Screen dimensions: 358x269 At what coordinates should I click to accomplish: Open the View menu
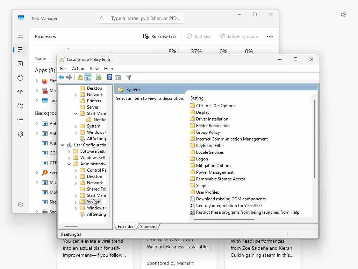pyautogui.click(x=94, y=69)
